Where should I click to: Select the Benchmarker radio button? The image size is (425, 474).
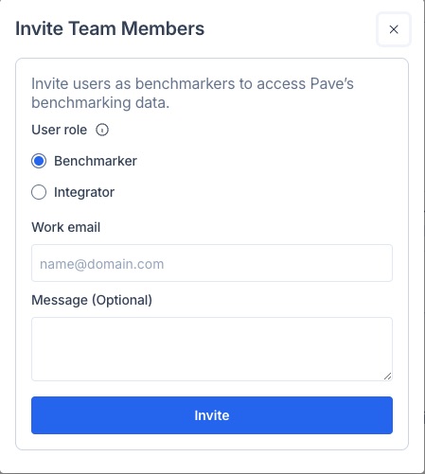[39, 161]
